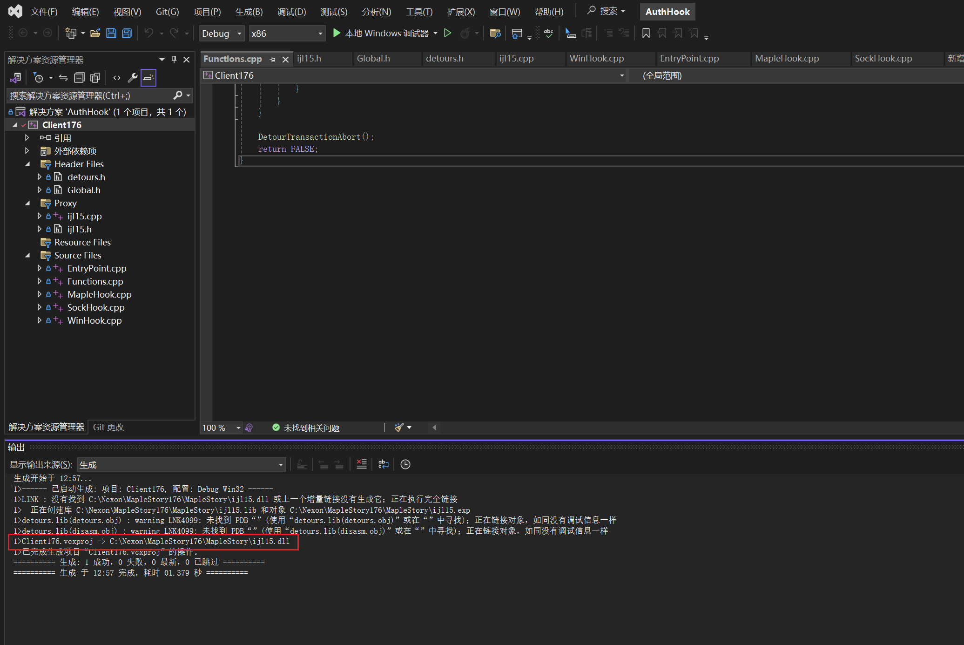Toggle auto-hide pin on Solution Explorer

[174, 59]
